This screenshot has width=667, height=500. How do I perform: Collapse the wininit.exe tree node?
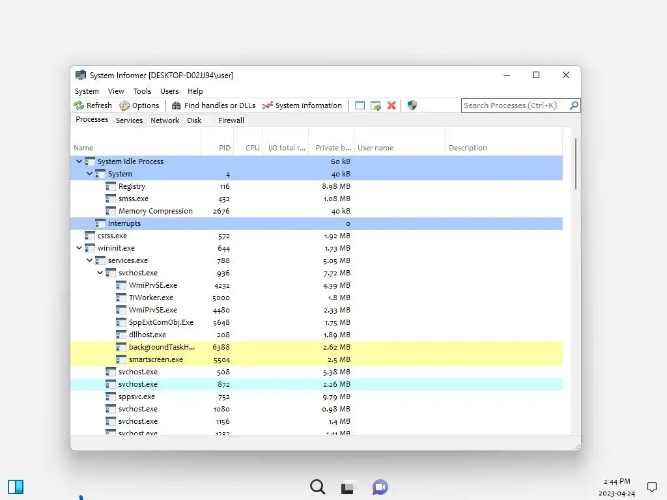coord(79,248)
